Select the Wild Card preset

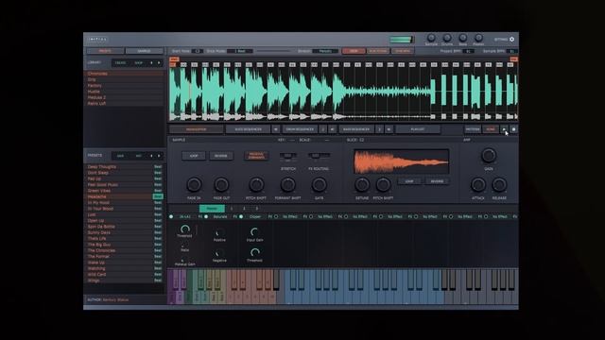coord(125,275)
